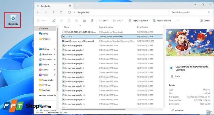The image size is (214, 115).
Task: Click the Delete trash icon
Action: point(92,21)
